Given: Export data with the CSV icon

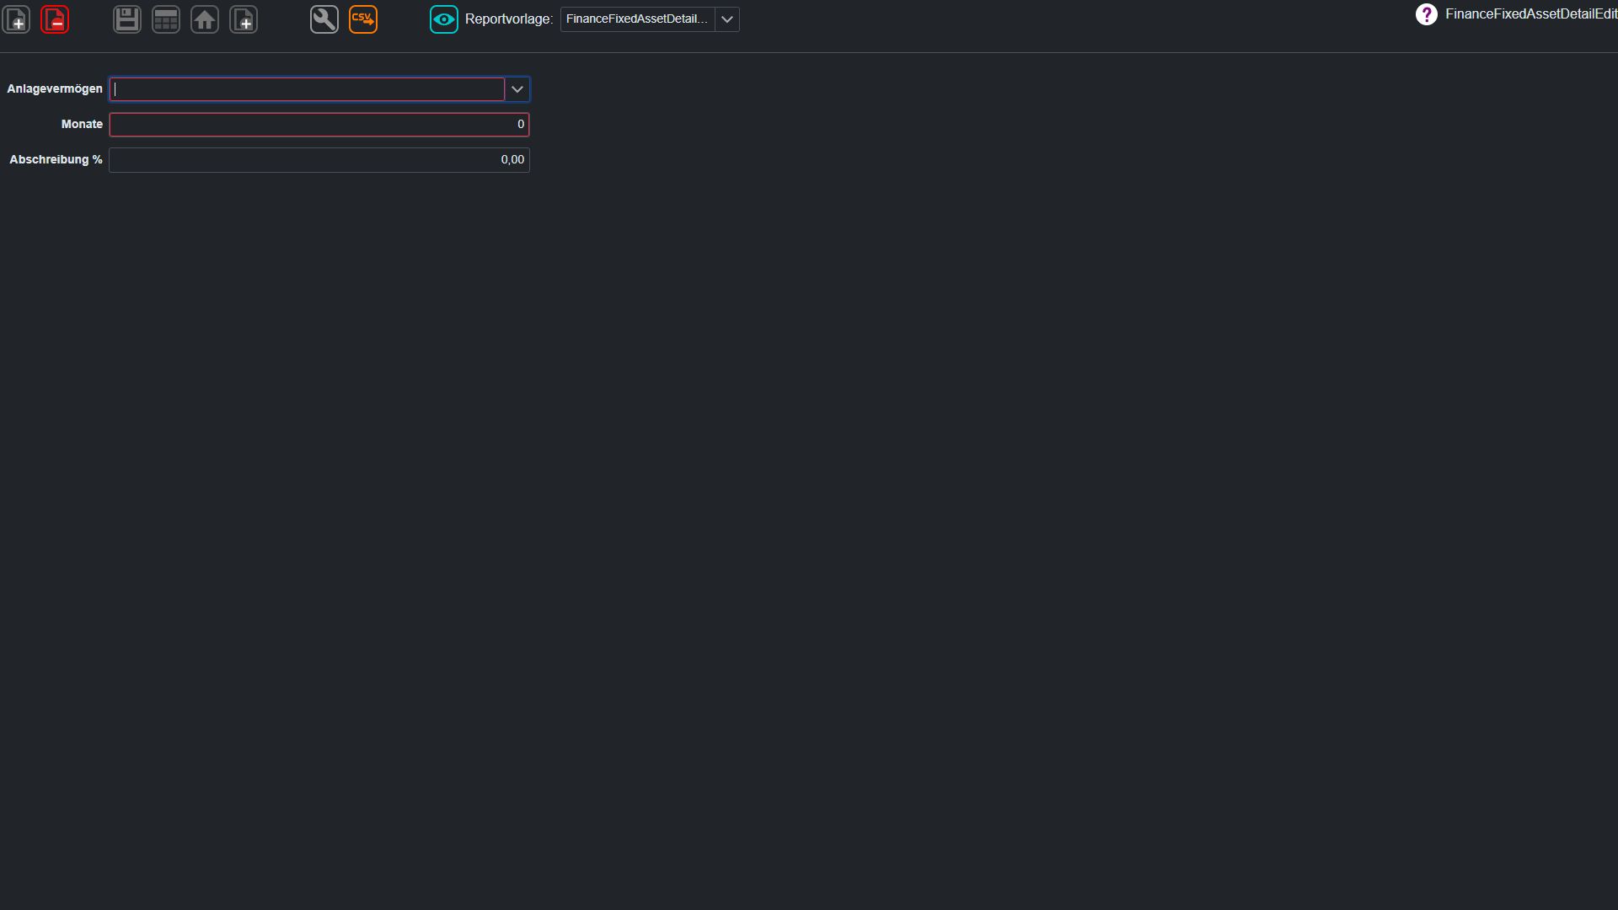Looking at the screenshot, I should pos(363,19).
